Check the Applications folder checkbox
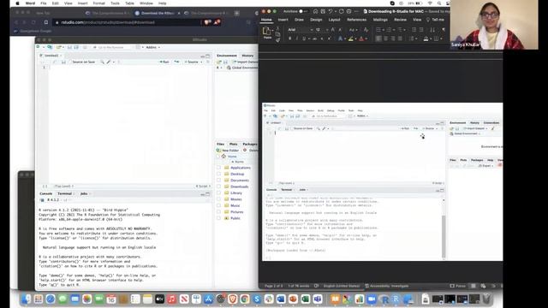 point(219,168)
